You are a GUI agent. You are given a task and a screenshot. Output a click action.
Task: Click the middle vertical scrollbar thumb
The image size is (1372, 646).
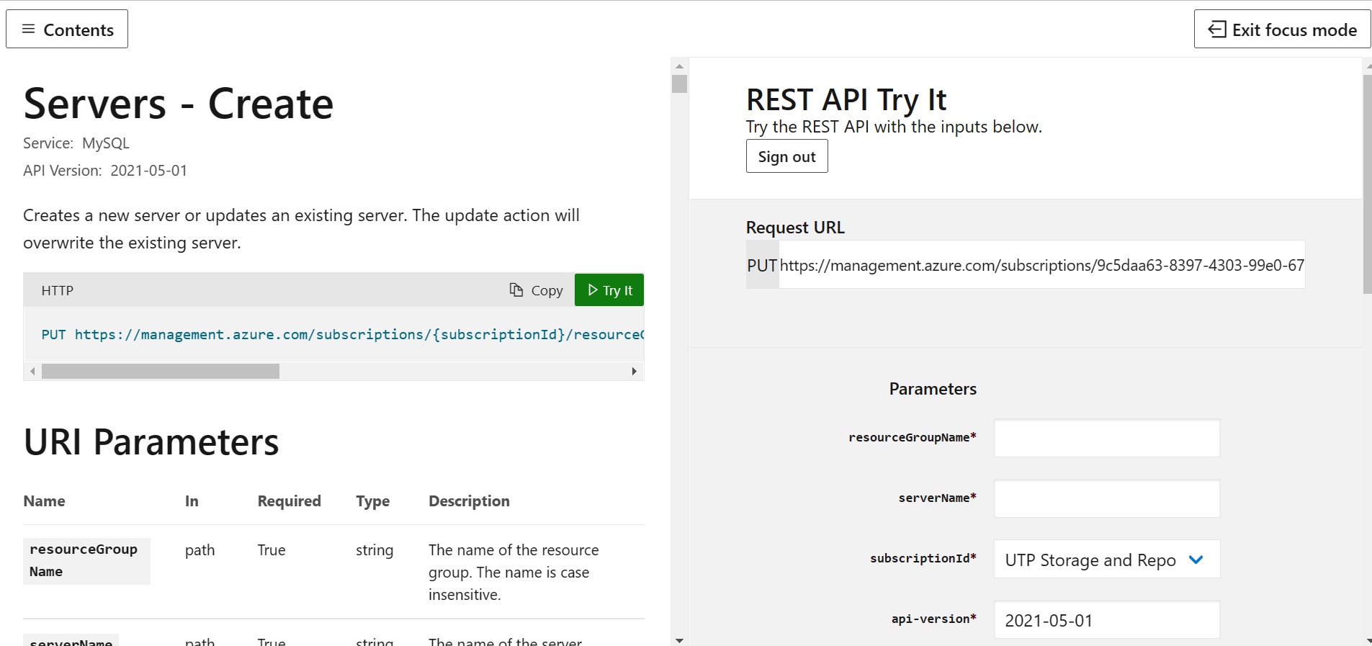point(679,84)
